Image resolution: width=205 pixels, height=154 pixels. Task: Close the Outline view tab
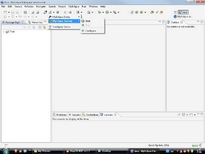click(x=182, y=22)
